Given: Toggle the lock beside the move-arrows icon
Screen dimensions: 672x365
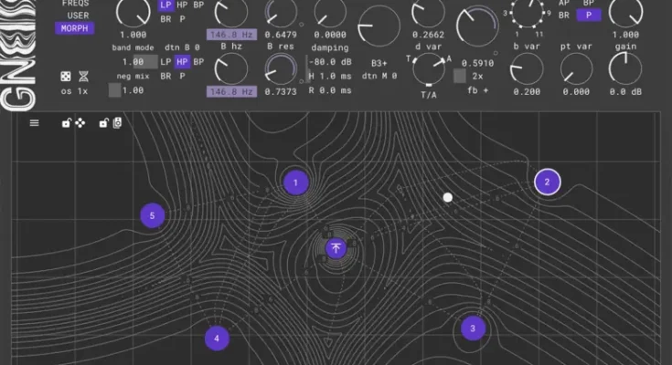Looking at the screenshot, I should pos(66,123).
